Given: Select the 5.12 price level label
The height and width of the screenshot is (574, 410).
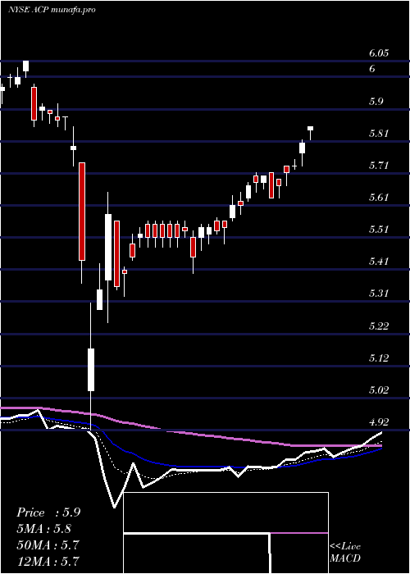Looking at the screenshot, I should pyautogui.click(x=379, y=358).
